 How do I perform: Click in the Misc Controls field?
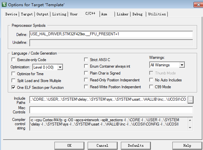pos(111,110)
